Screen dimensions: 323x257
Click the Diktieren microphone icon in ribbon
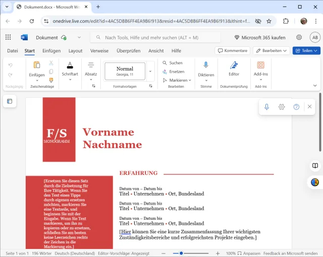(x=206, y=65)
